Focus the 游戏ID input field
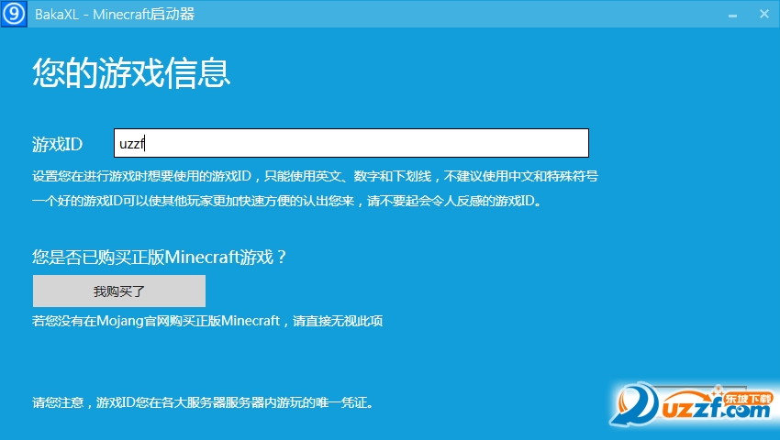This screenshot has height=440, width=780. pos(351,143)
